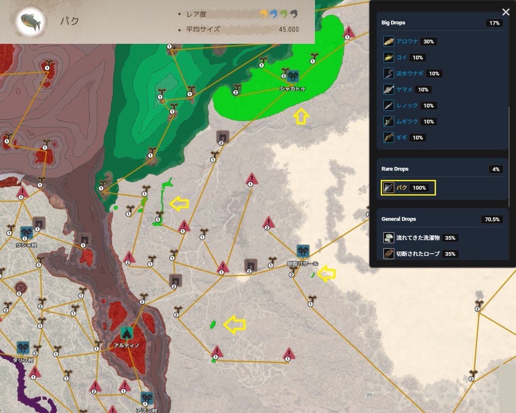Click the パク fish portrait in the header

(31, 22)
